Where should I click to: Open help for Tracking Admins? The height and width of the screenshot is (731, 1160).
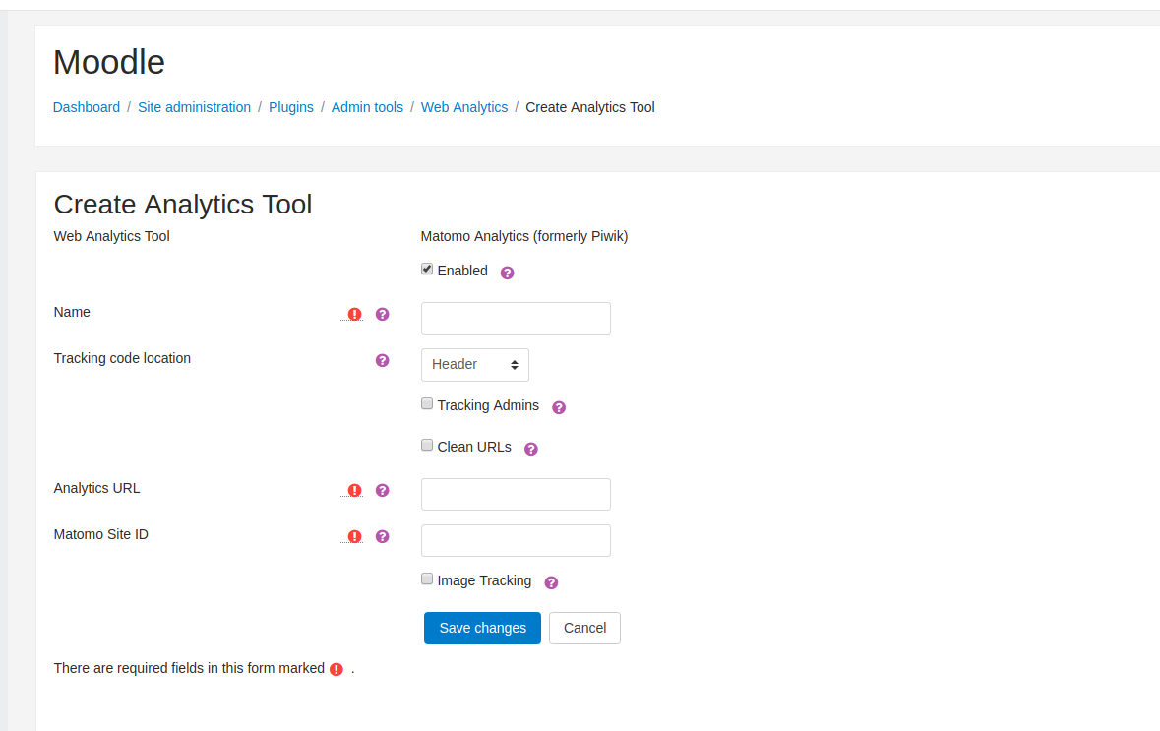[x=559, y=407]
